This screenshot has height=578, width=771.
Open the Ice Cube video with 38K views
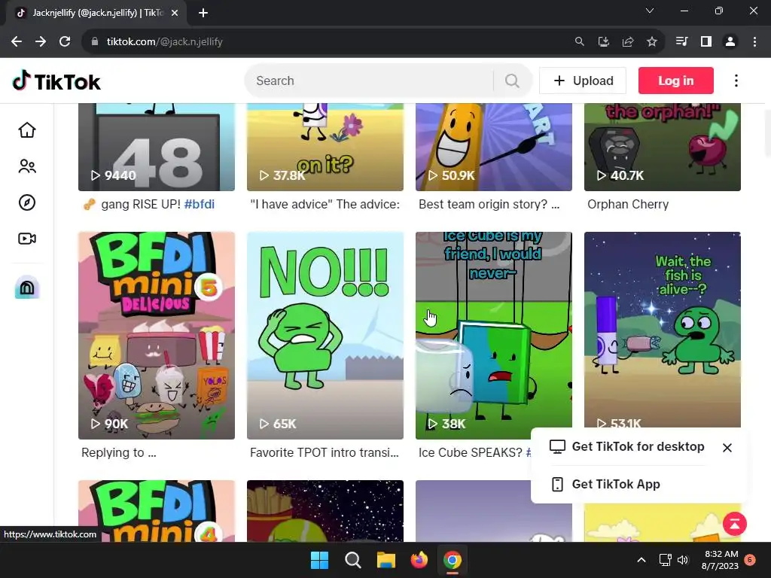click(x=494, y=336)
